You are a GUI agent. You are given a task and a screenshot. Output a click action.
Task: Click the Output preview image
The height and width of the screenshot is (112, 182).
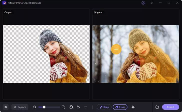coord(46,54)
